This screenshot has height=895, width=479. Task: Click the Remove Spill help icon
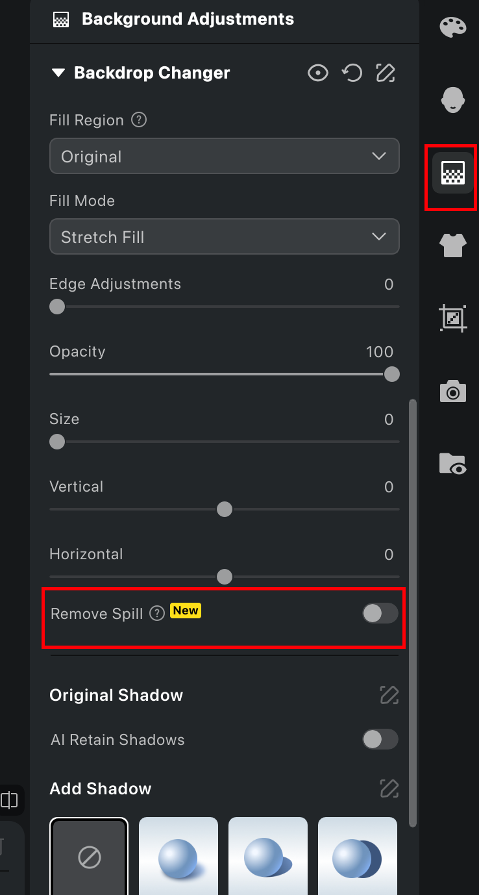click(x=156, y=613)
